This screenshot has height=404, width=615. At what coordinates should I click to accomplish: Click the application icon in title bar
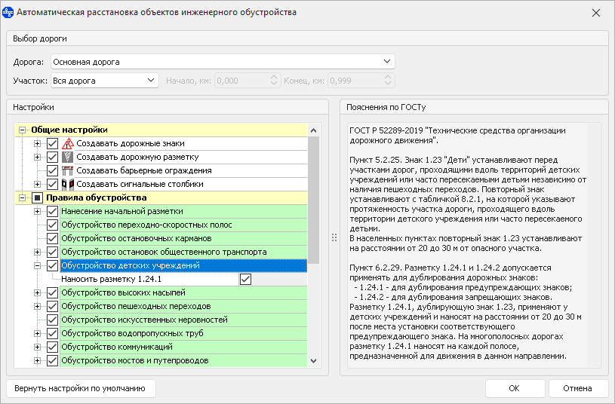pos(8,13)
